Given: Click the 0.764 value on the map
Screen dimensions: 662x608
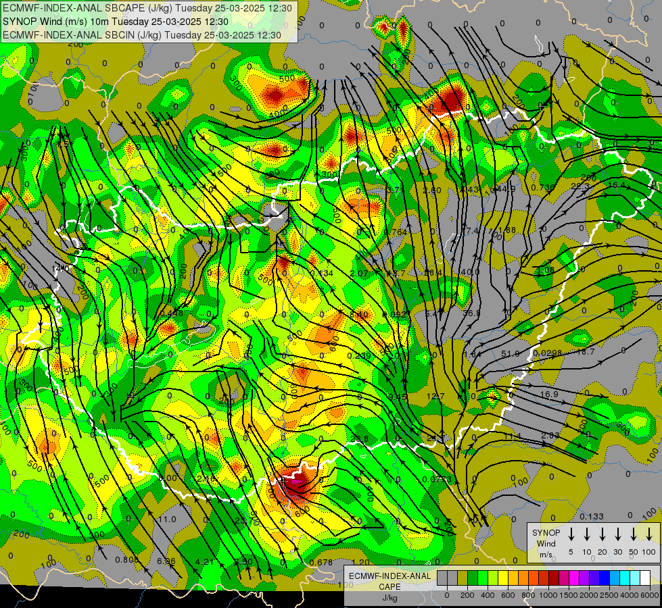Looking at the screenshot, I should pos(395,232).
